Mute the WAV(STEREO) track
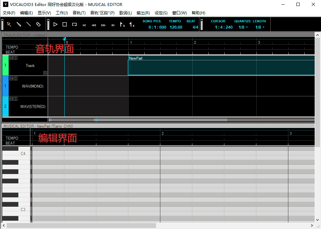321x229 pixels. (11, 99)
